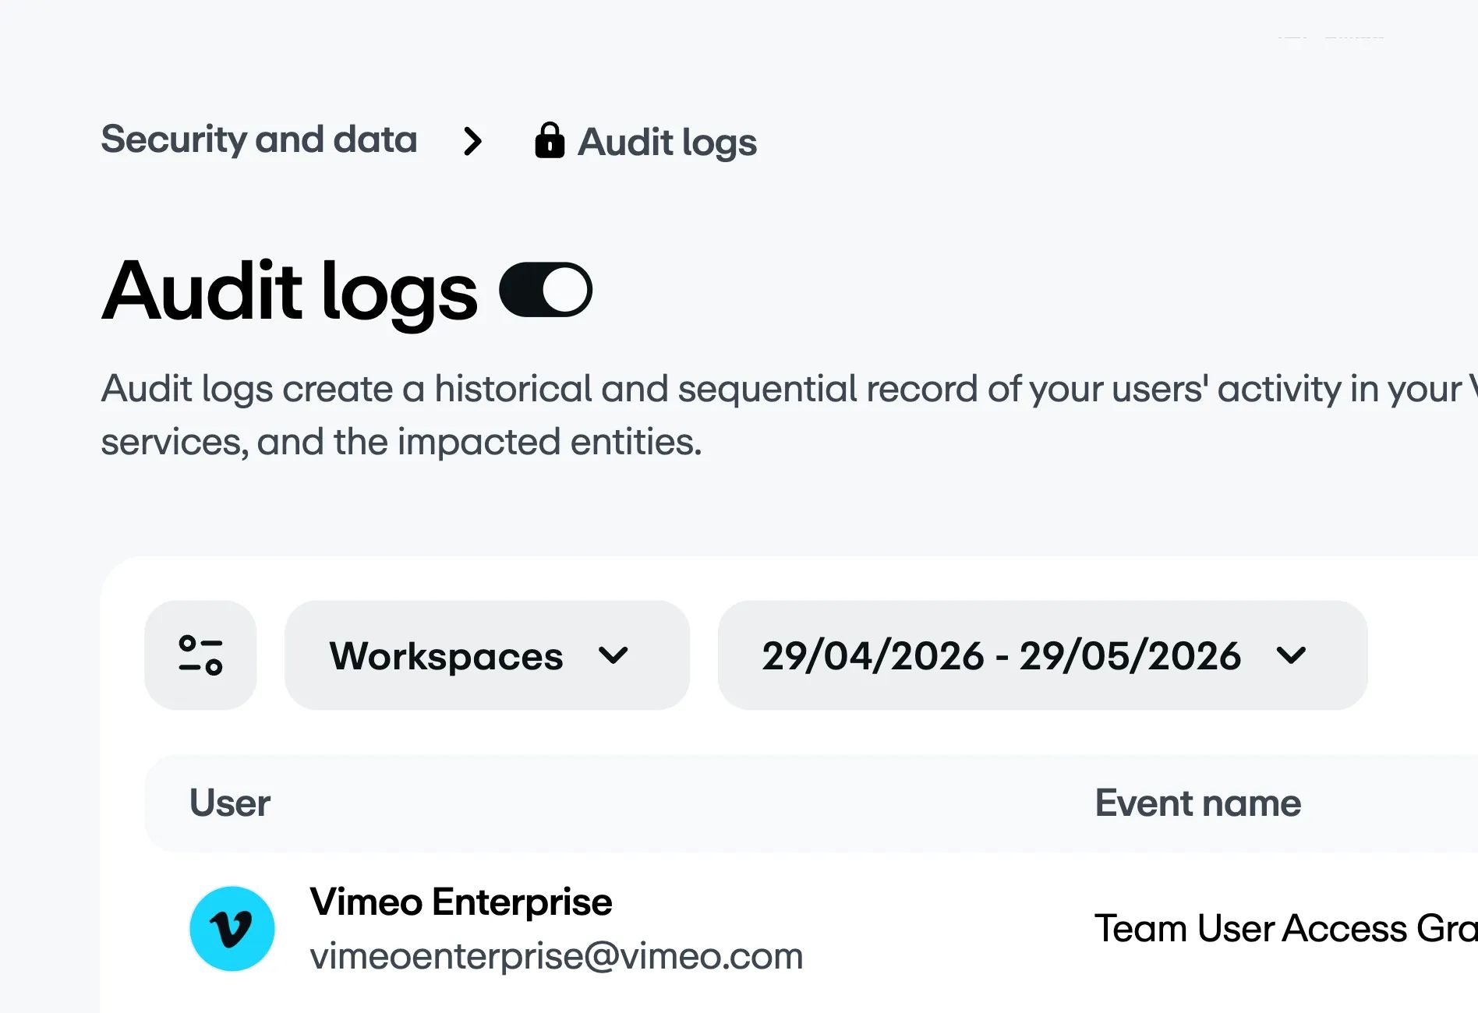Open the 29/04/2026 - 29/05/2026 date range picker

1042,655
